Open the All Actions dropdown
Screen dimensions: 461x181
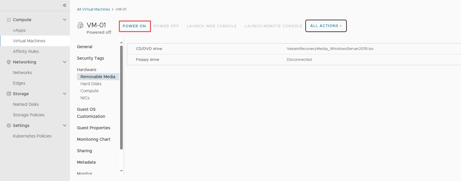coord(326,26)
